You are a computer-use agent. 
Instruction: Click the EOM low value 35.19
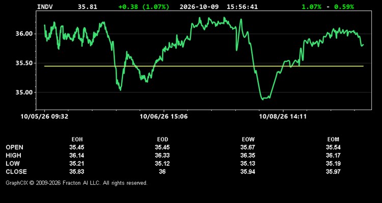click(x=333, y=163)
